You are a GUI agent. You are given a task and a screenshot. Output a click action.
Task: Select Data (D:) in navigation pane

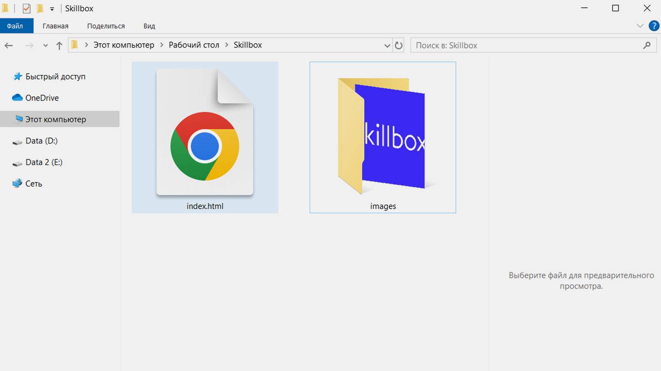(42, 141)
